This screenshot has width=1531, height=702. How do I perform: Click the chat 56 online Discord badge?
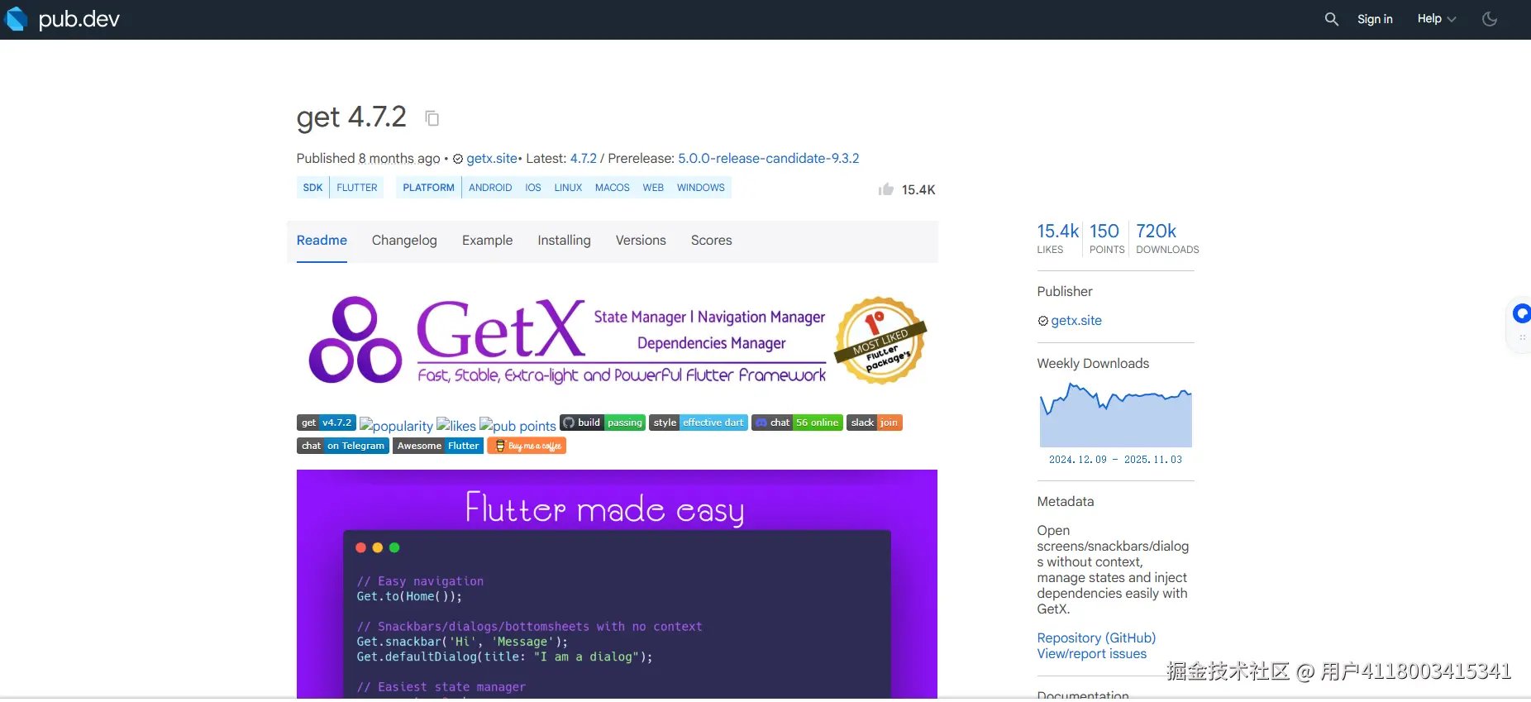coord(797,423)
